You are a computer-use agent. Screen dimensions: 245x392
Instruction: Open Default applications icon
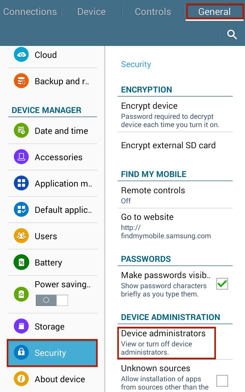pyautogui.click(x=21, y=210)
